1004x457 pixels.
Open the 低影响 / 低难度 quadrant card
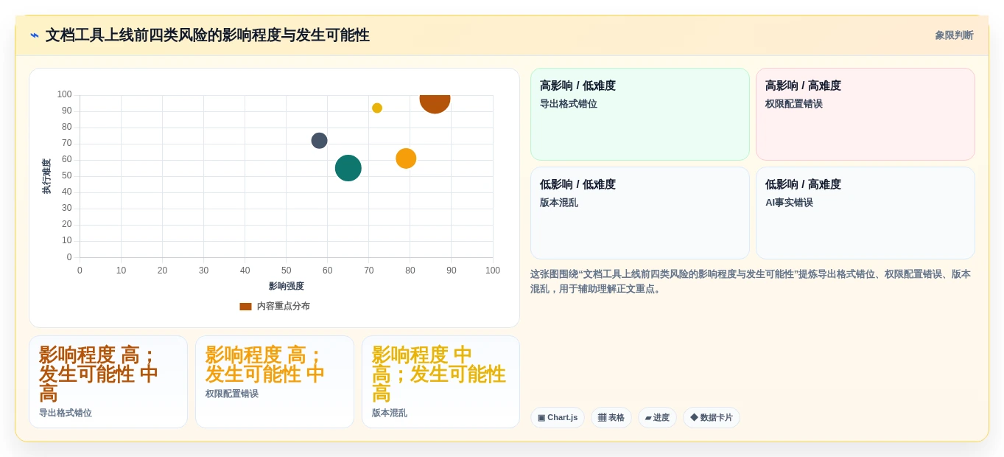(x=640, y=213)
